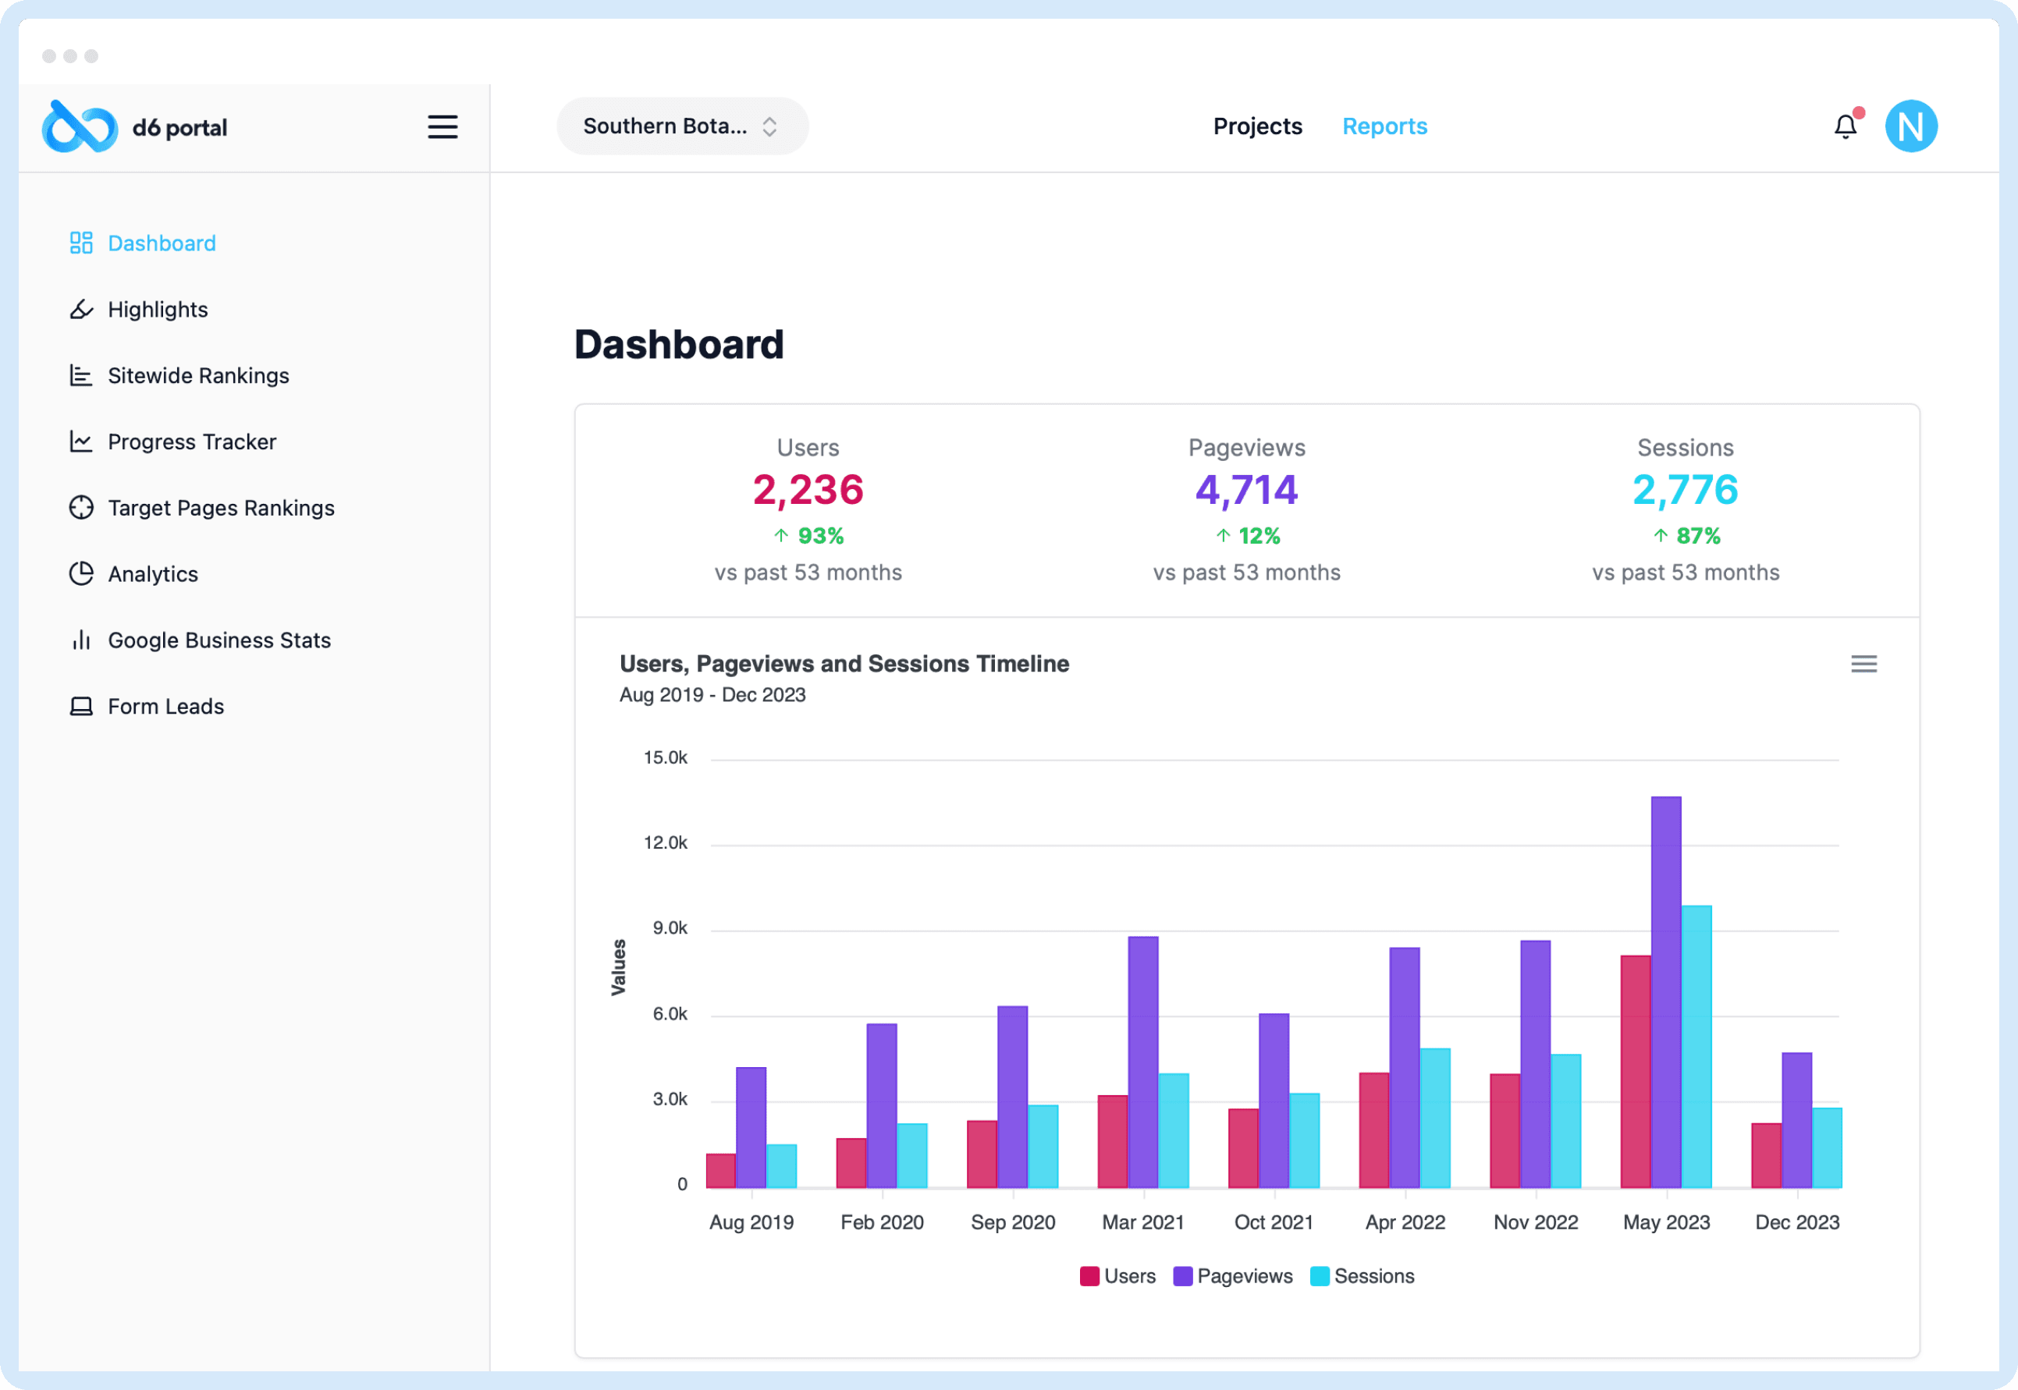2018x1390 pixels.
Task: Click the Target Pages Rankings icon
Action: [x=80, y=507]
